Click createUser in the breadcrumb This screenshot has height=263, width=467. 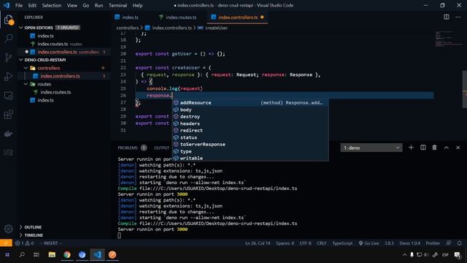(216, 28)
